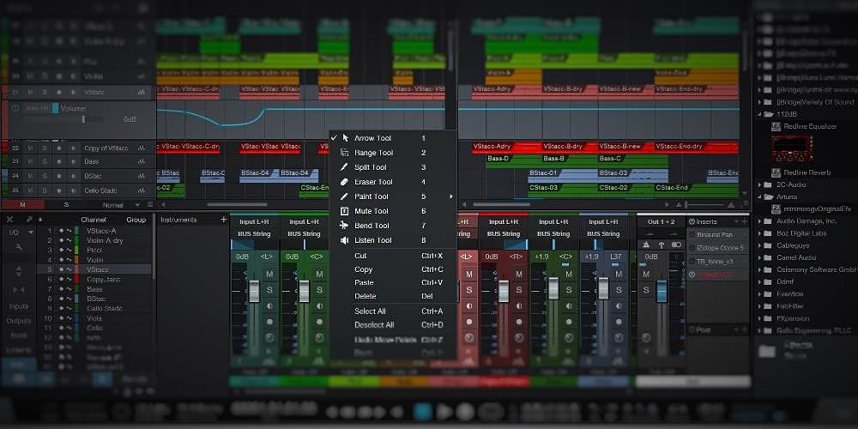Toggle power button on Inserts panel
The width and height of the screenshot is (858, 429).
click(692, 222)
